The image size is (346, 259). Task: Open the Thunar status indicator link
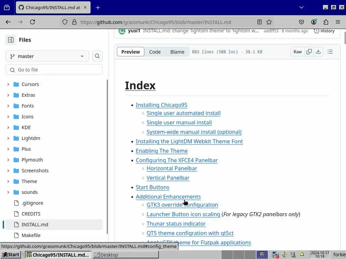176,224
